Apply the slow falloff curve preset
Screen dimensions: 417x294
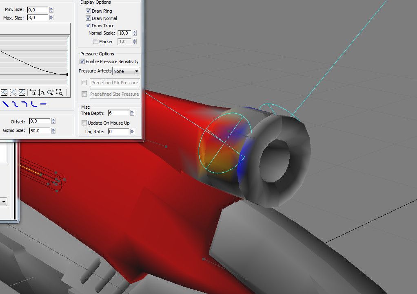click(24, 104)
